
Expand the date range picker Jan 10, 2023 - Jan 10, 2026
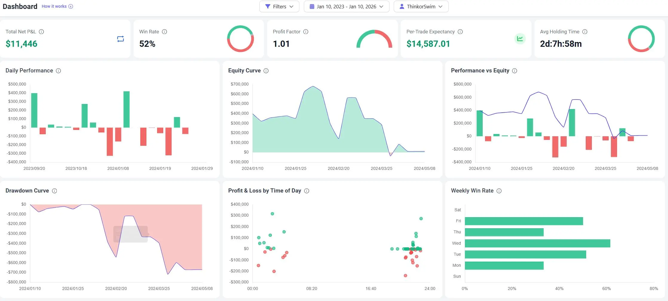click(x=347, y=6)
